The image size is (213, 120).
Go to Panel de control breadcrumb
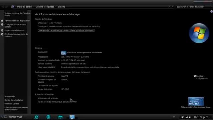pos(24,7)
